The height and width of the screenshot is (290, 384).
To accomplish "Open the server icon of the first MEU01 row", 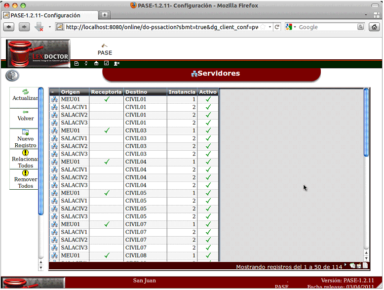I will pos(54,99).
